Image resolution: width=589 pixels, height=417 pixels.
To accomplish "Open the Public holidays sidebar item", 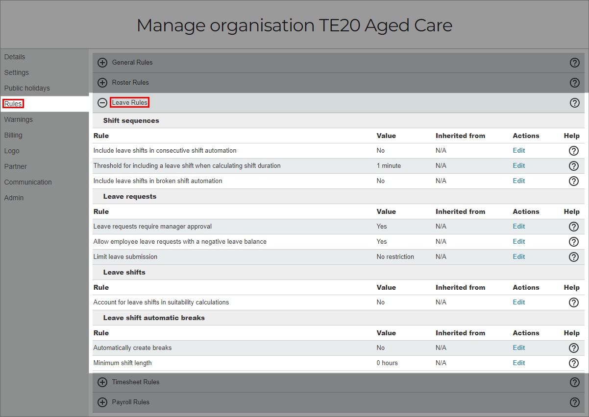I will point(27,88).
